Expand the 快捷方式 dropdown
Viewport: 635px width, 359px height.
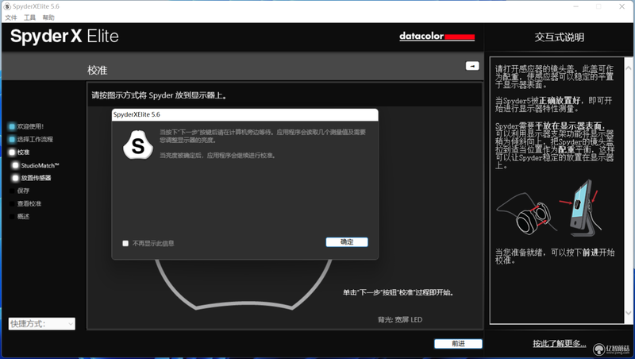(42, 323)
